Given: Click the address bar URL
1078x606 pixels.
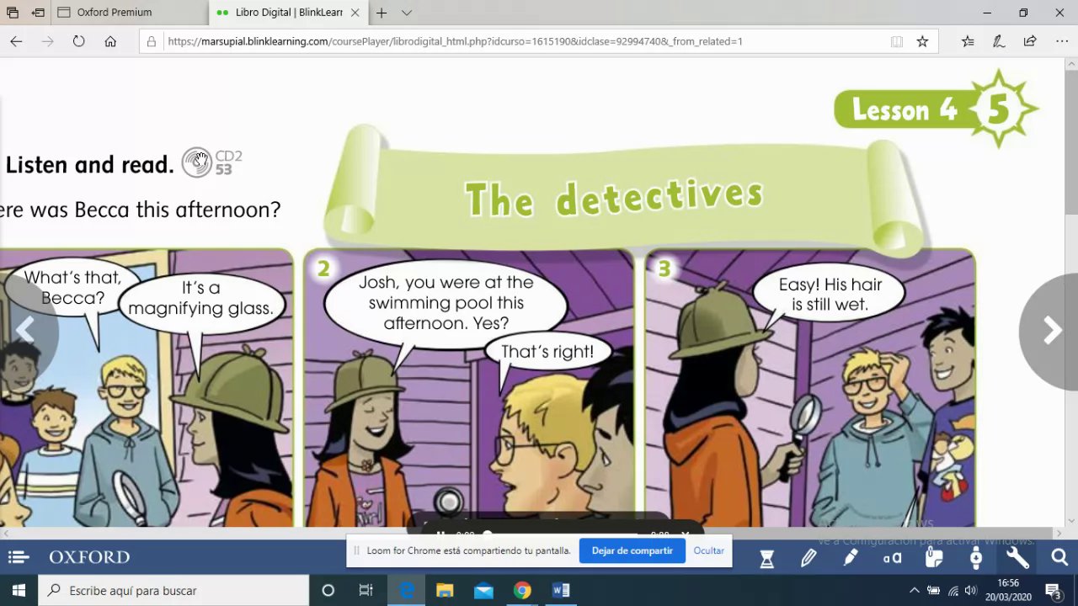Looking at the screenshot, I should click(x=455, y=41).
